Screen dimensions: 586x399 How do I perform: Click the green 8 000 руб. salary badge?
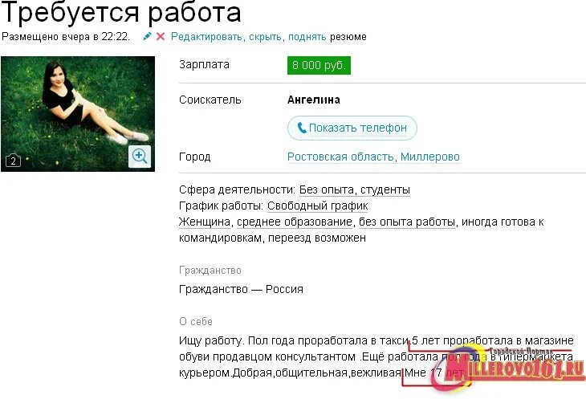click(x=319, y=65)
